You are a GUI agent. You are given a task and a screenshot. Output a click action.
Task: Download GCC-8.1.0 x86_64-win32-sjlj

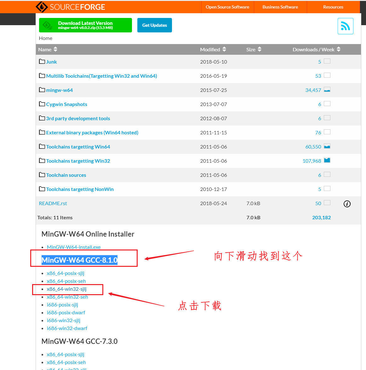click(x=67, y=289)
